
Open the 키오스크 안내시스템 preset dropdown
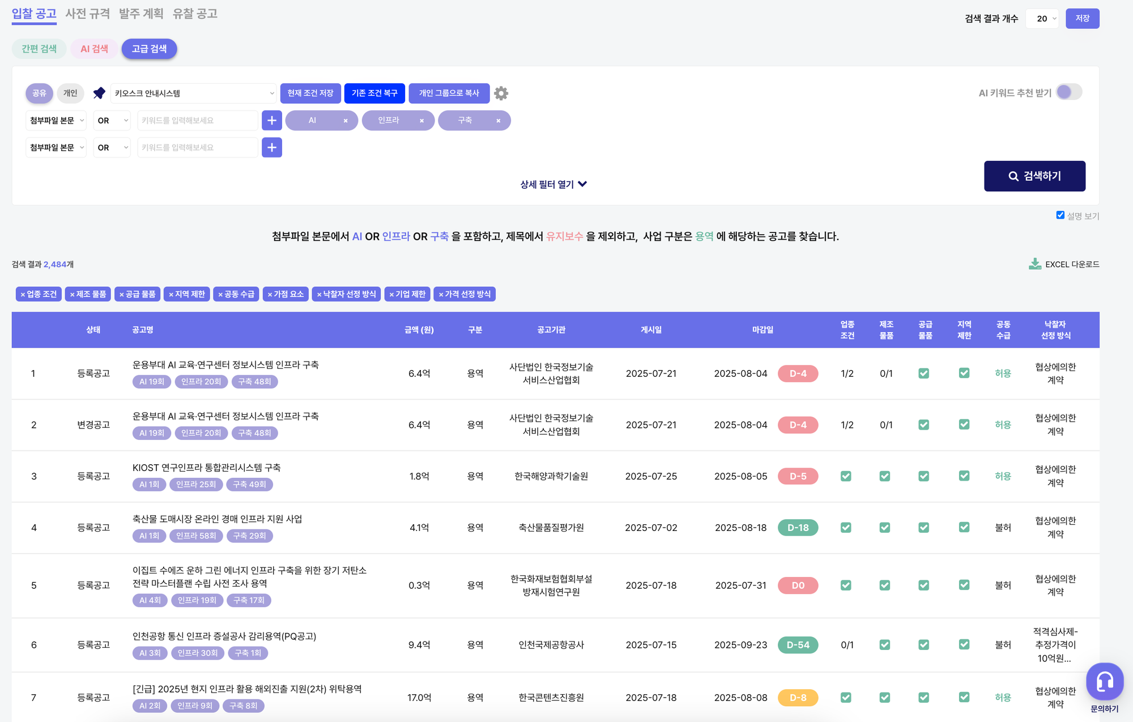193,93
